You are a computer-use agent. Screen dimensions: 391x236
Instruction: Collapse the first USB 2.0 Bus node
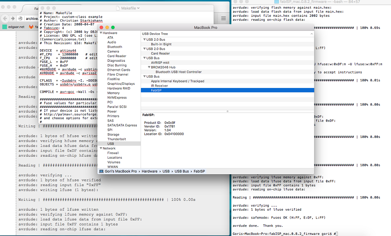point(144,39)
